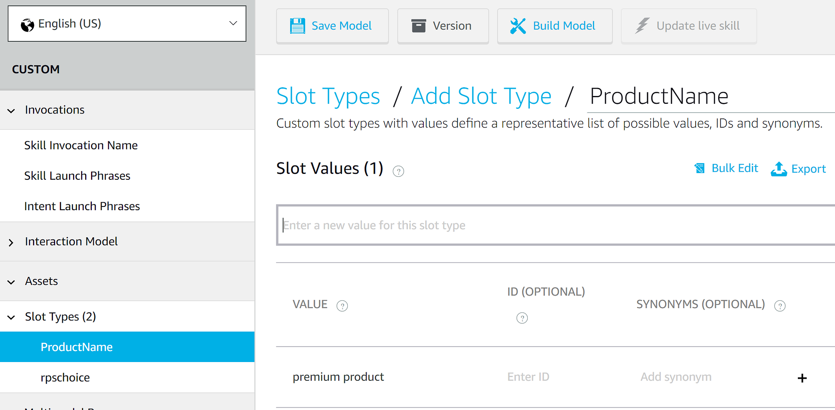Click the help icon next to VALUE column
Image resolution: width=835 pixels, height=410 pixels.
click(342, 306)
